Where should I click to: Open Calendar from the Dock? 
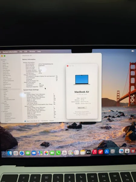point(64,153)
